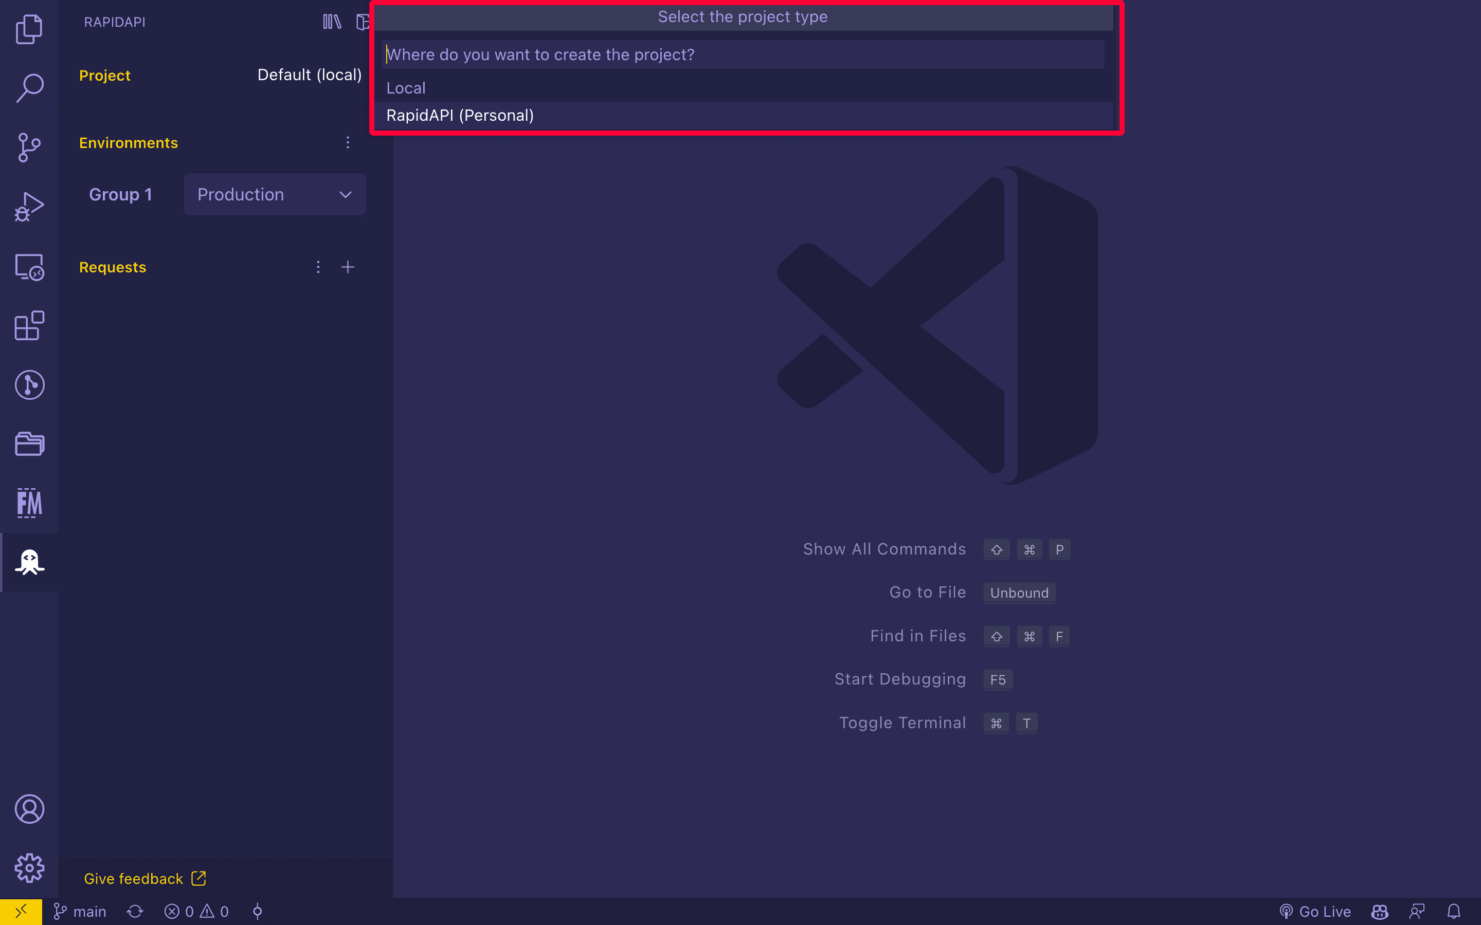Click the Add Request plus button
The width and height of the screenshot is (1481, 925).
coord(349,268)
